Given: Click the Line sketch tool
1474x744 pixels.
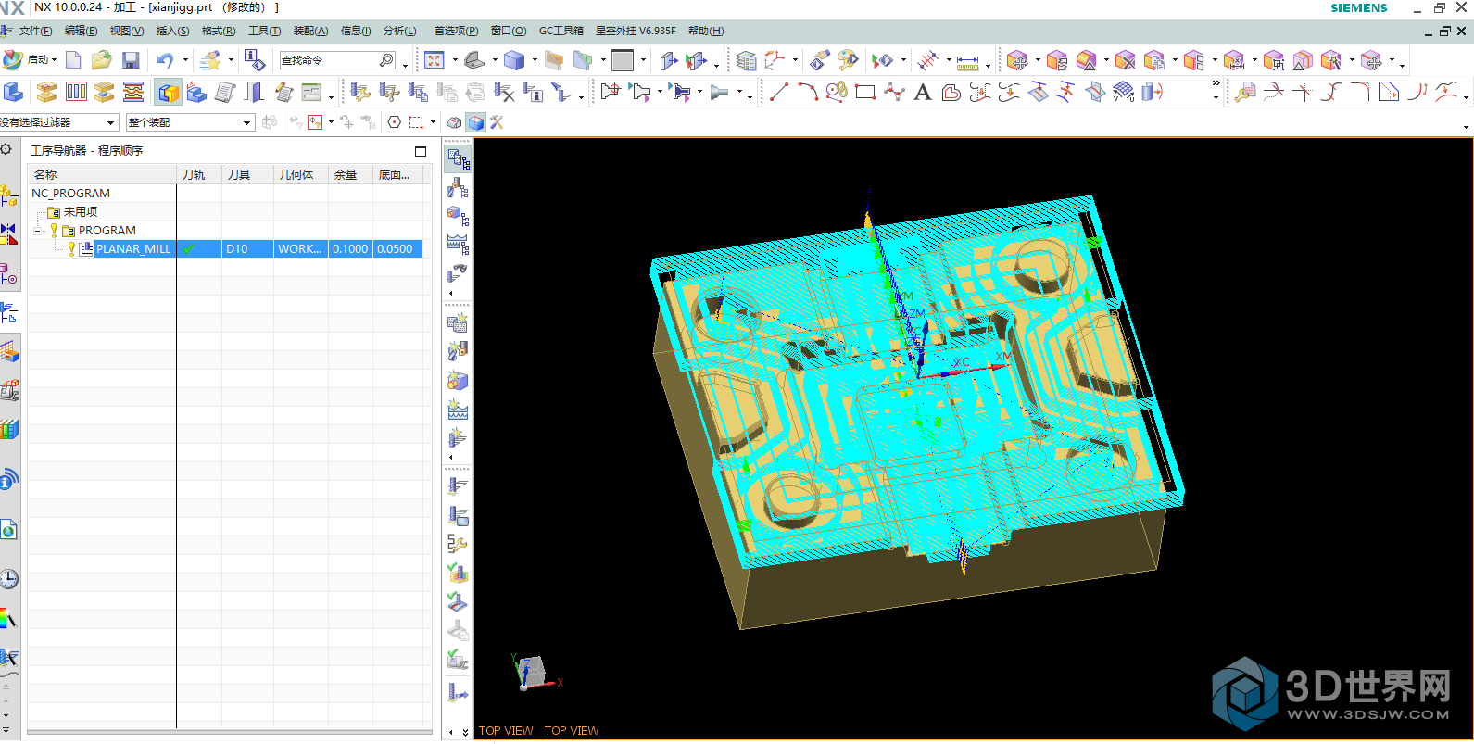Looking at the screenshot, I should click(x=779, y=92).
